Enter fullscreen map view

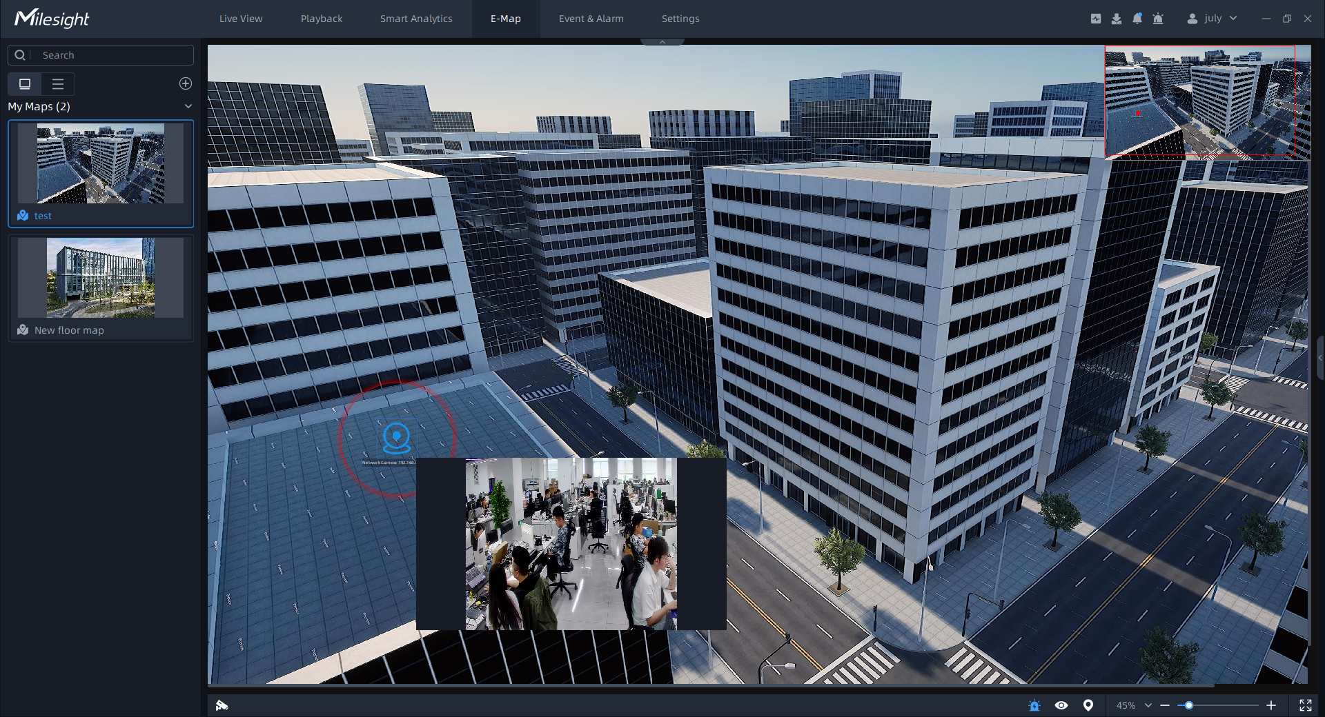click(1306, 705)
